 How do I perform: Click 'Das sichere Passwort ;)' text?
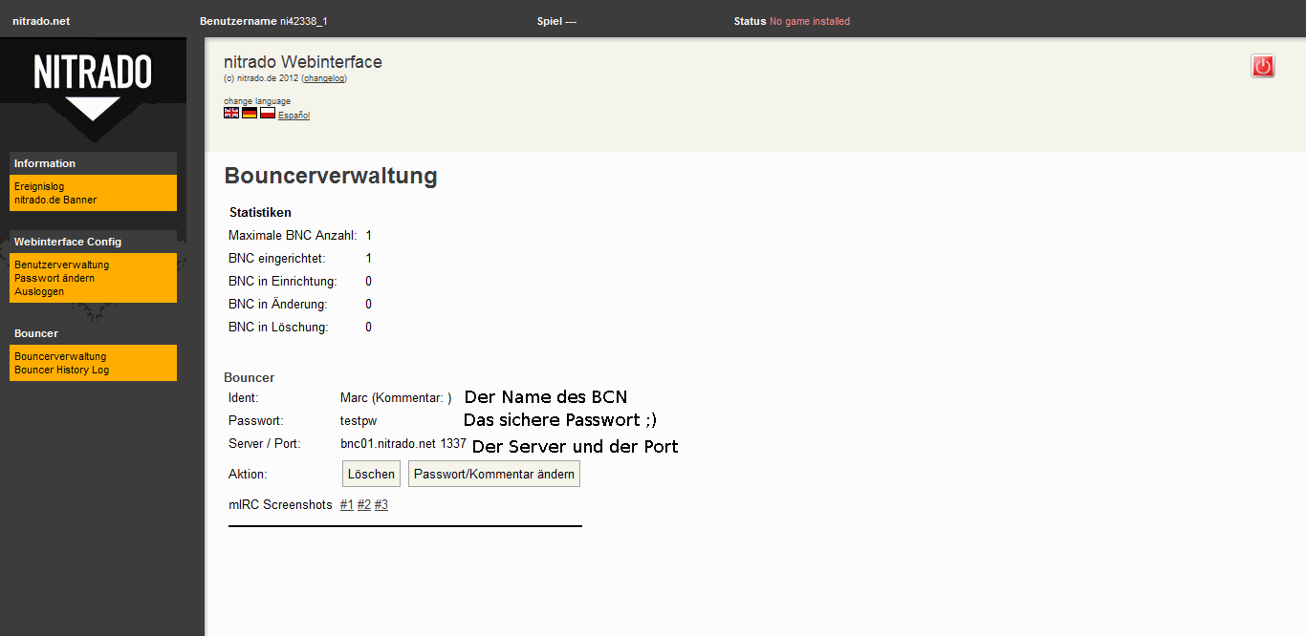coord(560,420)
